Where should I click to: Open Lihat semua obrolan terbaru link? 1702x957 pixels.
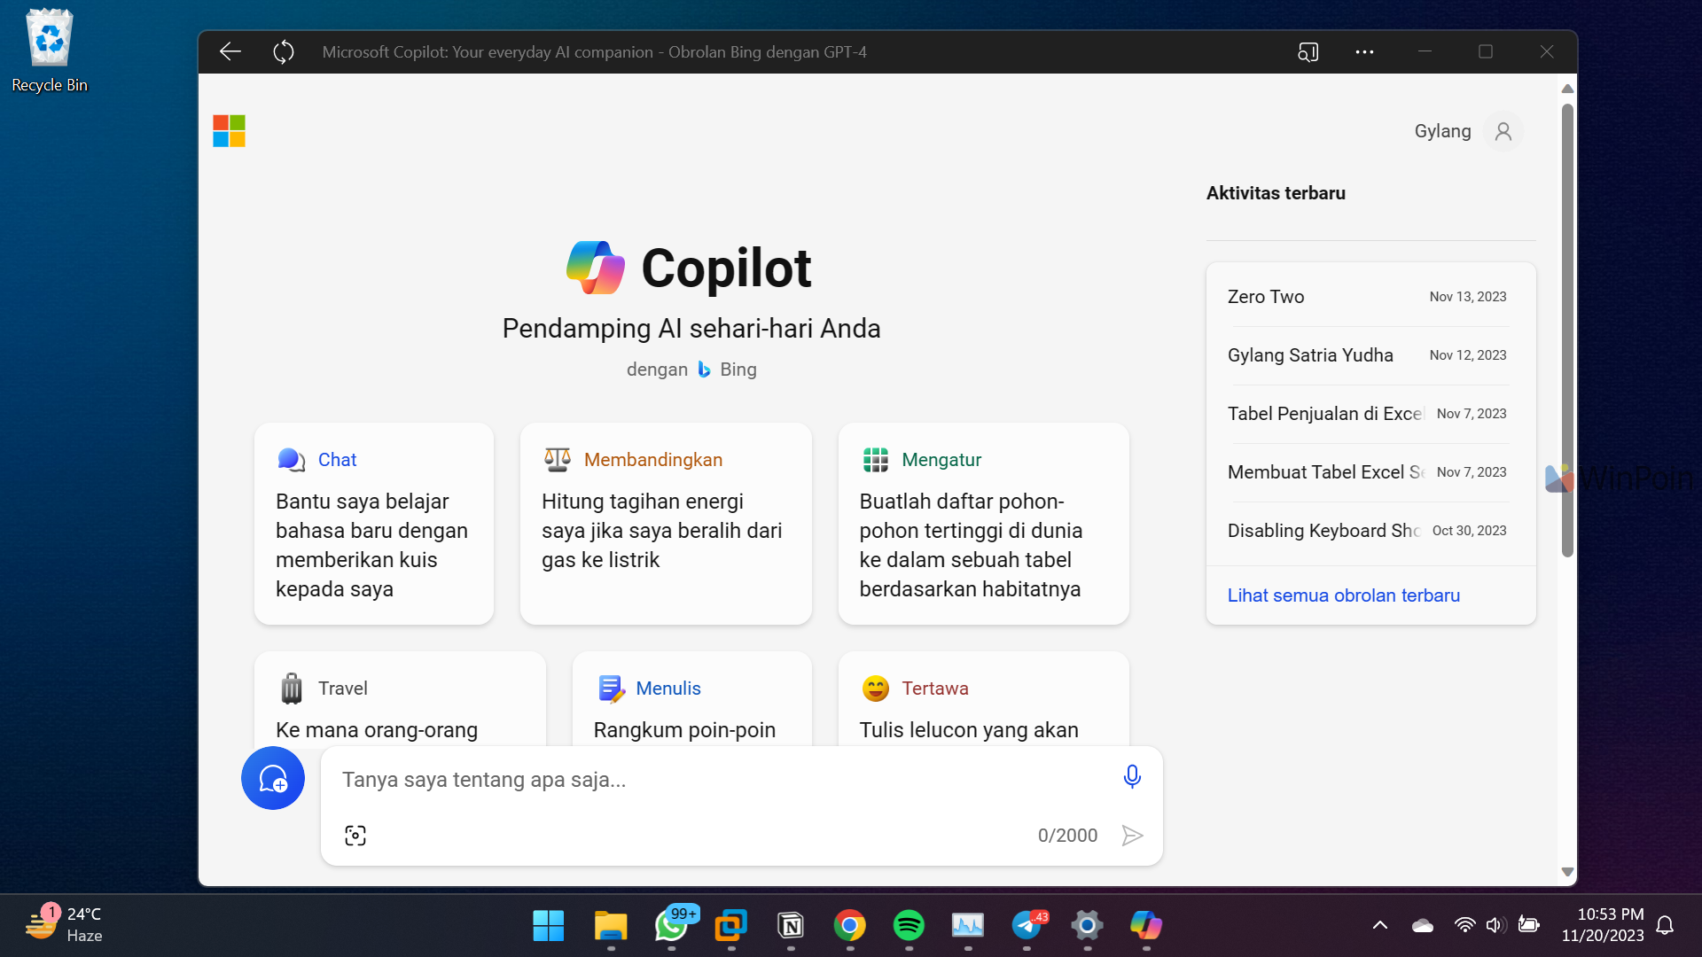coord(1343,595)
